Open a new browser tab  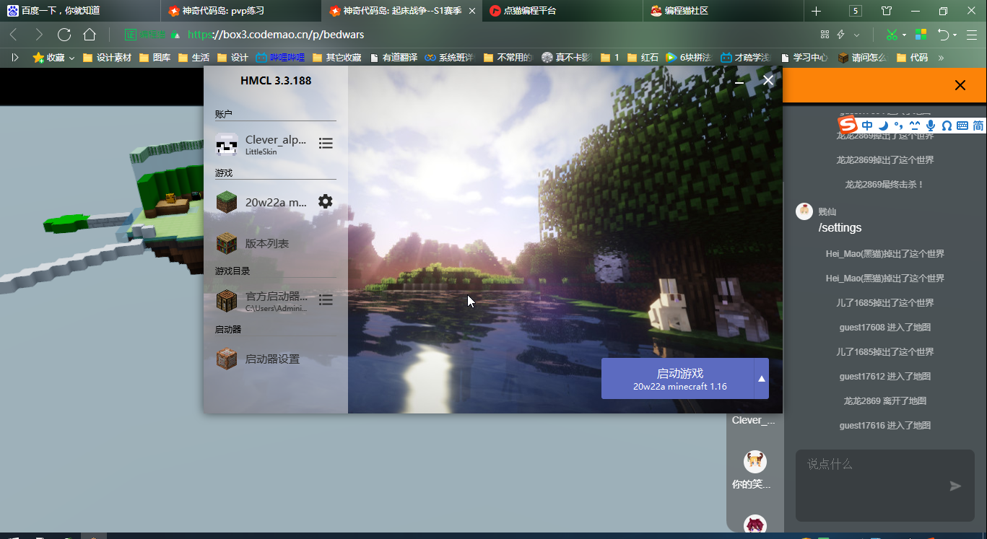pos(816,11)
